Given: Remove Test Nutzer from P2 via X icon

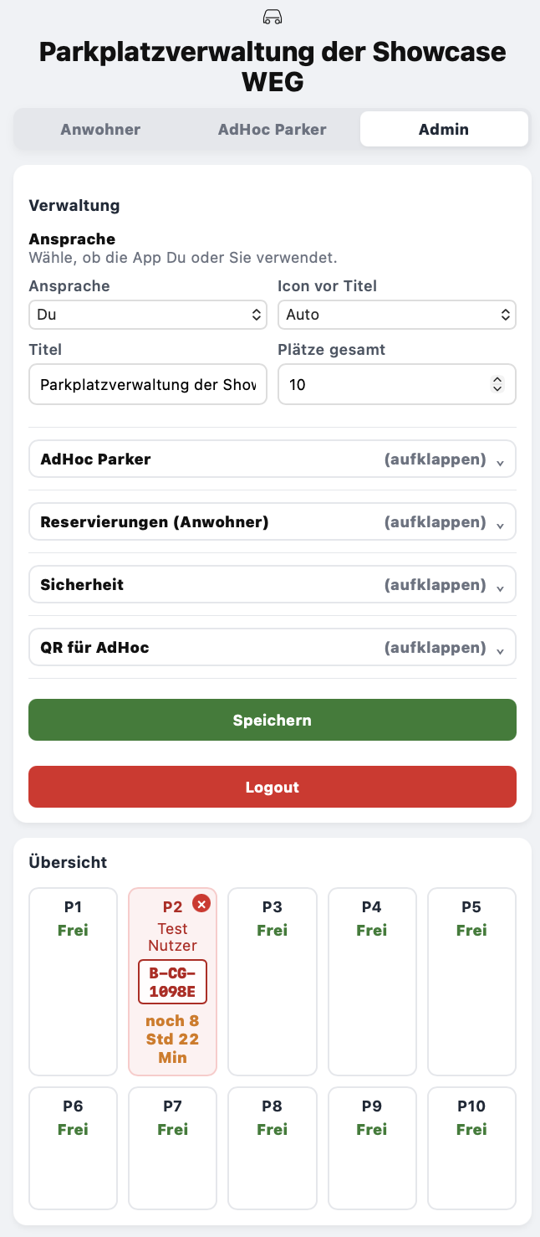Looking at the screenshot, I should (201, 904).
